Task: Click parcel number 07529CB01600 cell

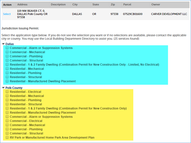Action: click(x=133, y=14)
